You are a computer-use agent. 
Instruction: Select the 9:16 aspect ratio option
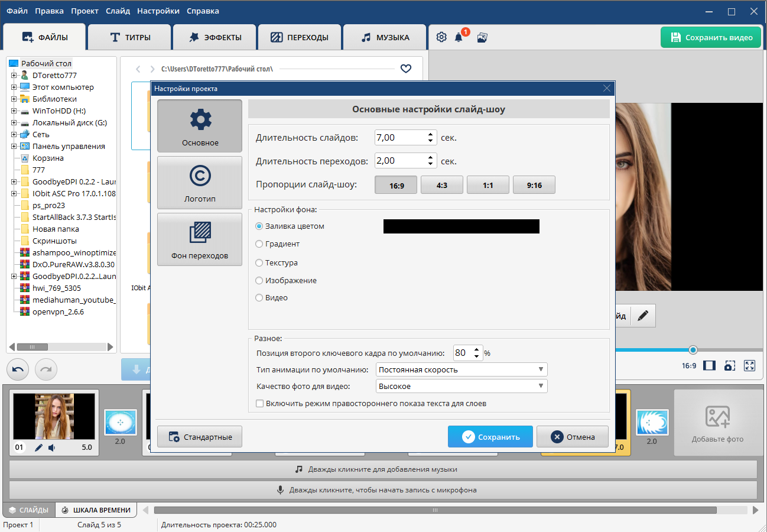[534, 184]
